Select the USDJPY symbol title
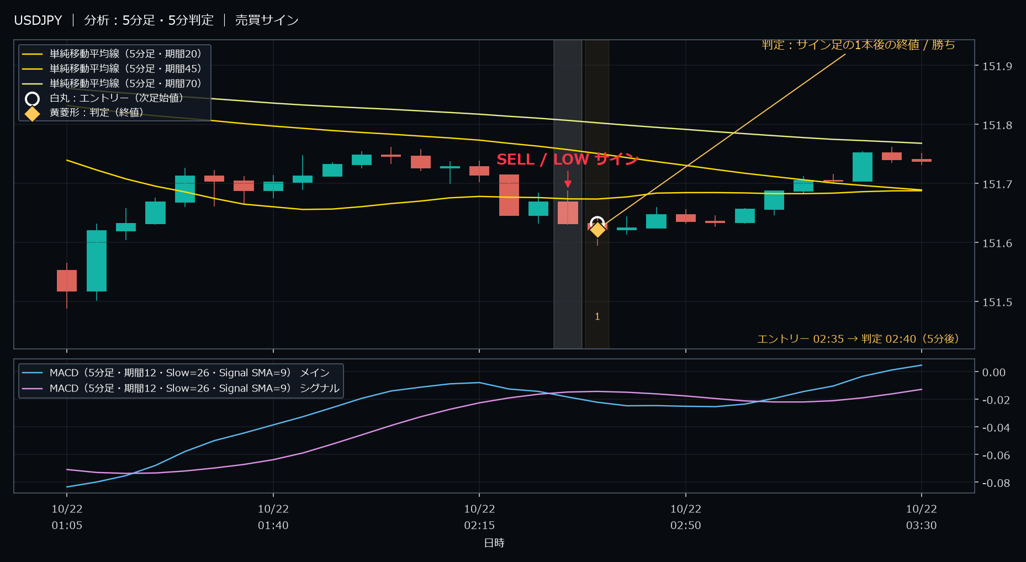 [x=38, y=20]
